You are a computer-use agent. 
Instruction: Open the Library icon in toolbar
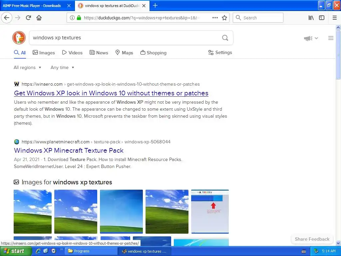tap(311, 18)
